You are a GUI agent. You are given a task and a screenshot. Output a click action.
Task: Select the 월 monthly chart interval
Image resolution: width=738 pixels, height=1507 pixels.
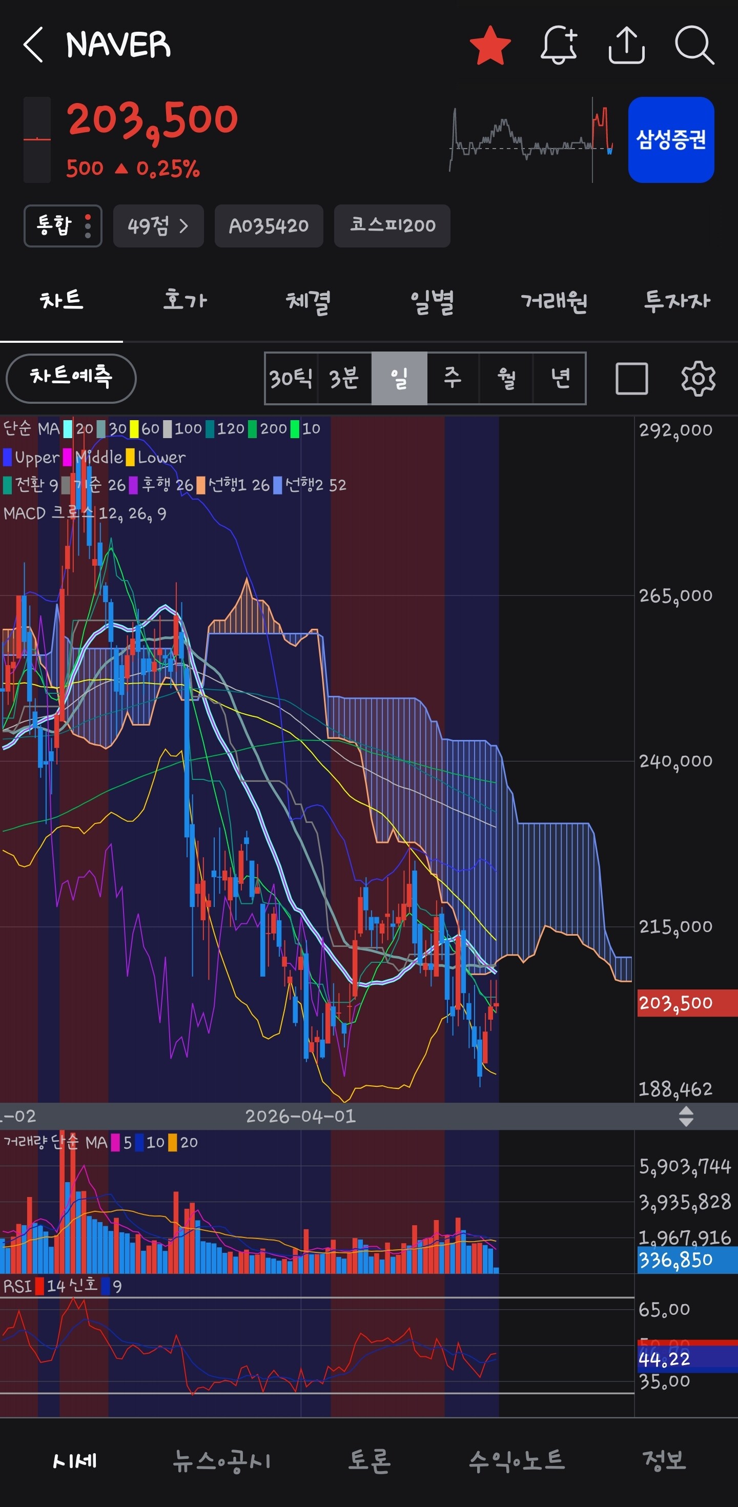point(506,379)
